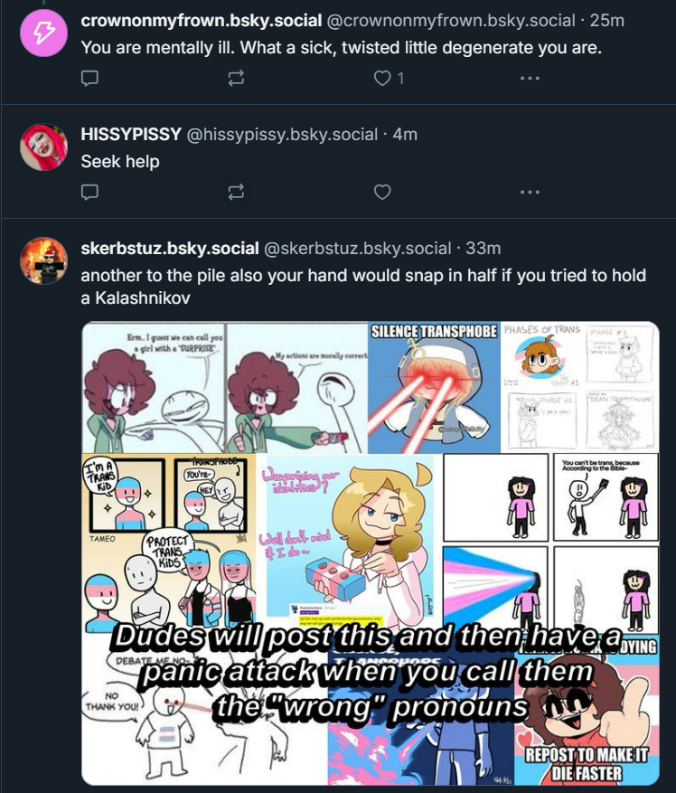Open more options for crownonmyfrown's post

point(530,79)
